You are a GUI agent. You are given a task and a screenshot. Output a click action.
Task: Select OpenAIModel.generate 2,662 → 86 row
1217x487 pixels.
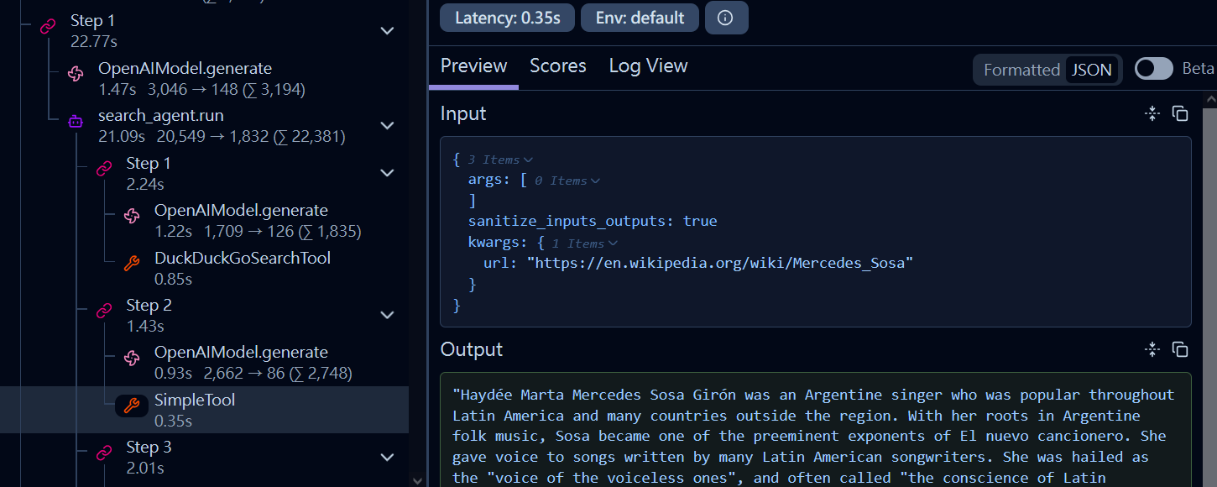coord(204,362)
